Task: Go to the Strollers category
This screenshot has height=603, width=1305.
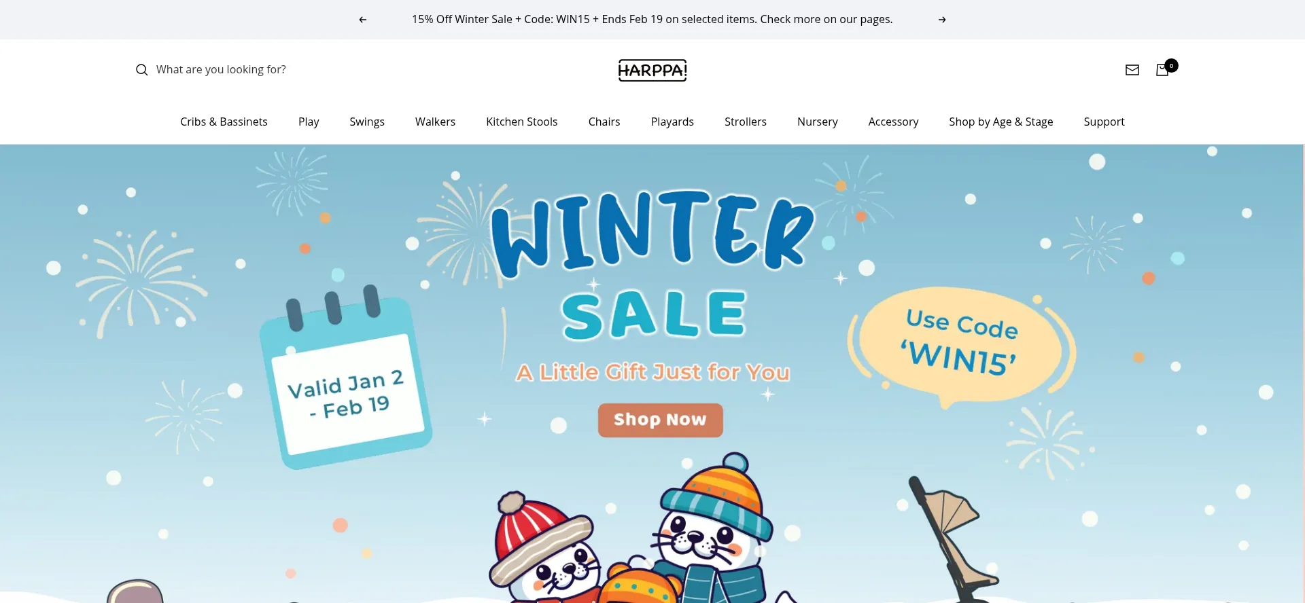Action: coord(746,122)
